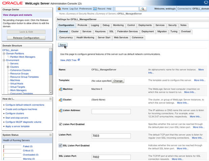Select Work Managers tree item

tap(18, 90)
